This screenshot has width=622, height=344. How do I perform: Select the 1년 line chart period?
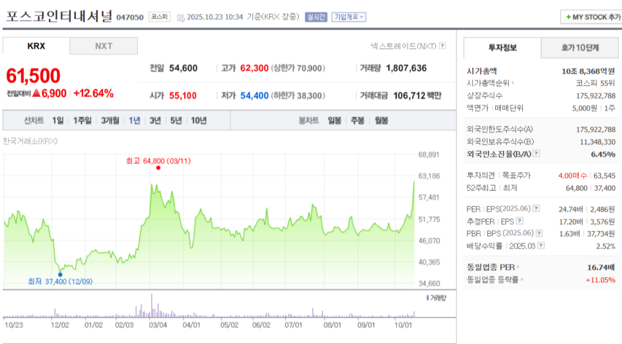(x=135, y=120)
